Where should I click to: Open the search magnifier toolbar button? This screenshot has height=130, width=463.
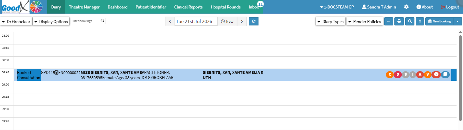[410, 21]
